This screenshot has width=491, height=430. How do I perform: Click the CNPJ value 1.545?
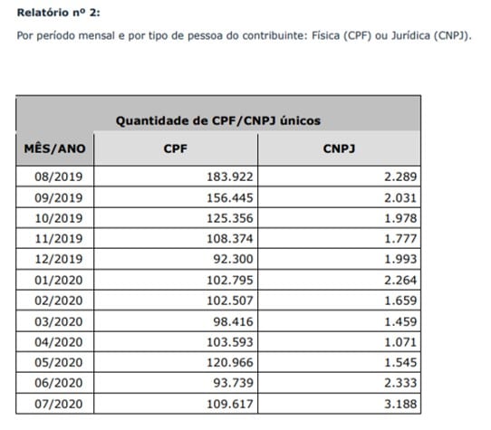[400, 362]
